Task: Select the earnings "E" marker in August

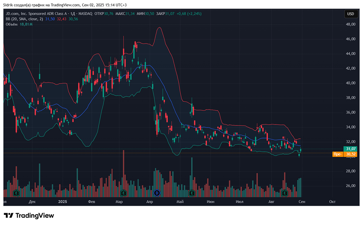Action: tap(285, 192)
